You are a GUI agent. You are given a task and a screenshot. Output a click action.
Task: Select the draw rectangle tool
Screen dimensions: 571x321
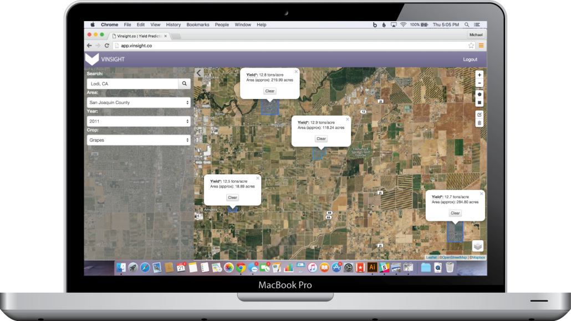[x=479, y=103]
